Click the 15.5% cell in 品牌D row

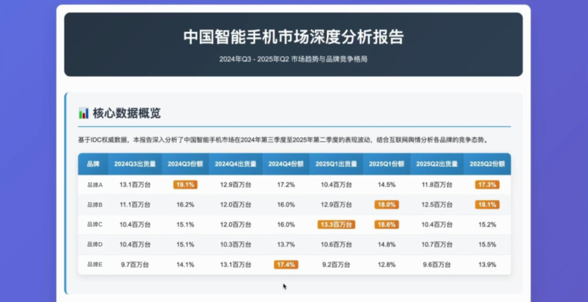pyautogui.click(x=487, y=244)
